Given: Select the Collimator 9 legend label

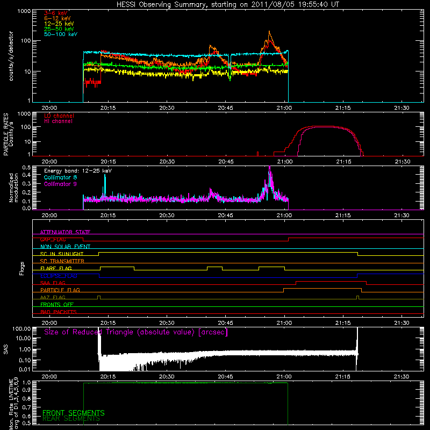Looking at the screenshot, I should 60,184.
